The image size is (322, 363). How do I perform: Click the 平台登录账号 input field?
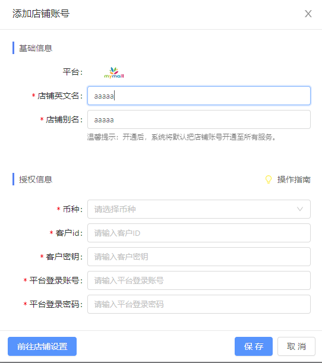tap(199, 280)
